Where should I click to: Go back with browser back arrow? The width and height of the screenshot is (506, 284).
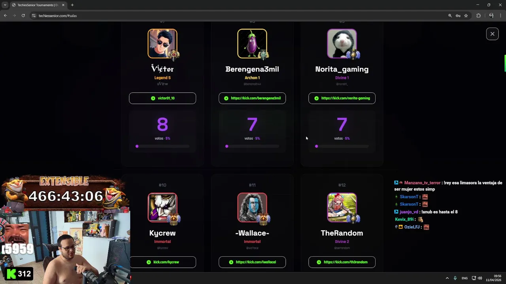[x=5, y=16]
